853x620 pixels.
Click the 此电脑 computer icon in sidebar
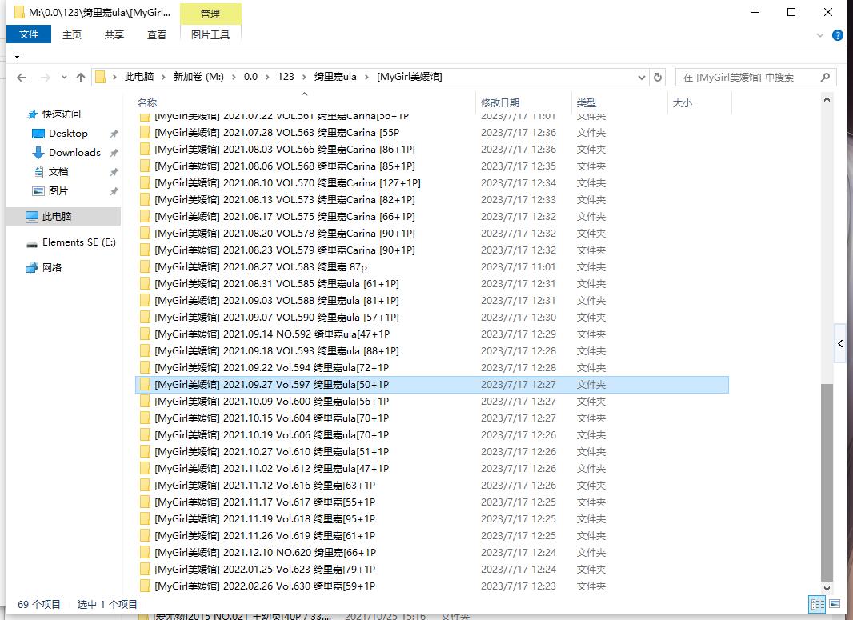coord(32,217)
